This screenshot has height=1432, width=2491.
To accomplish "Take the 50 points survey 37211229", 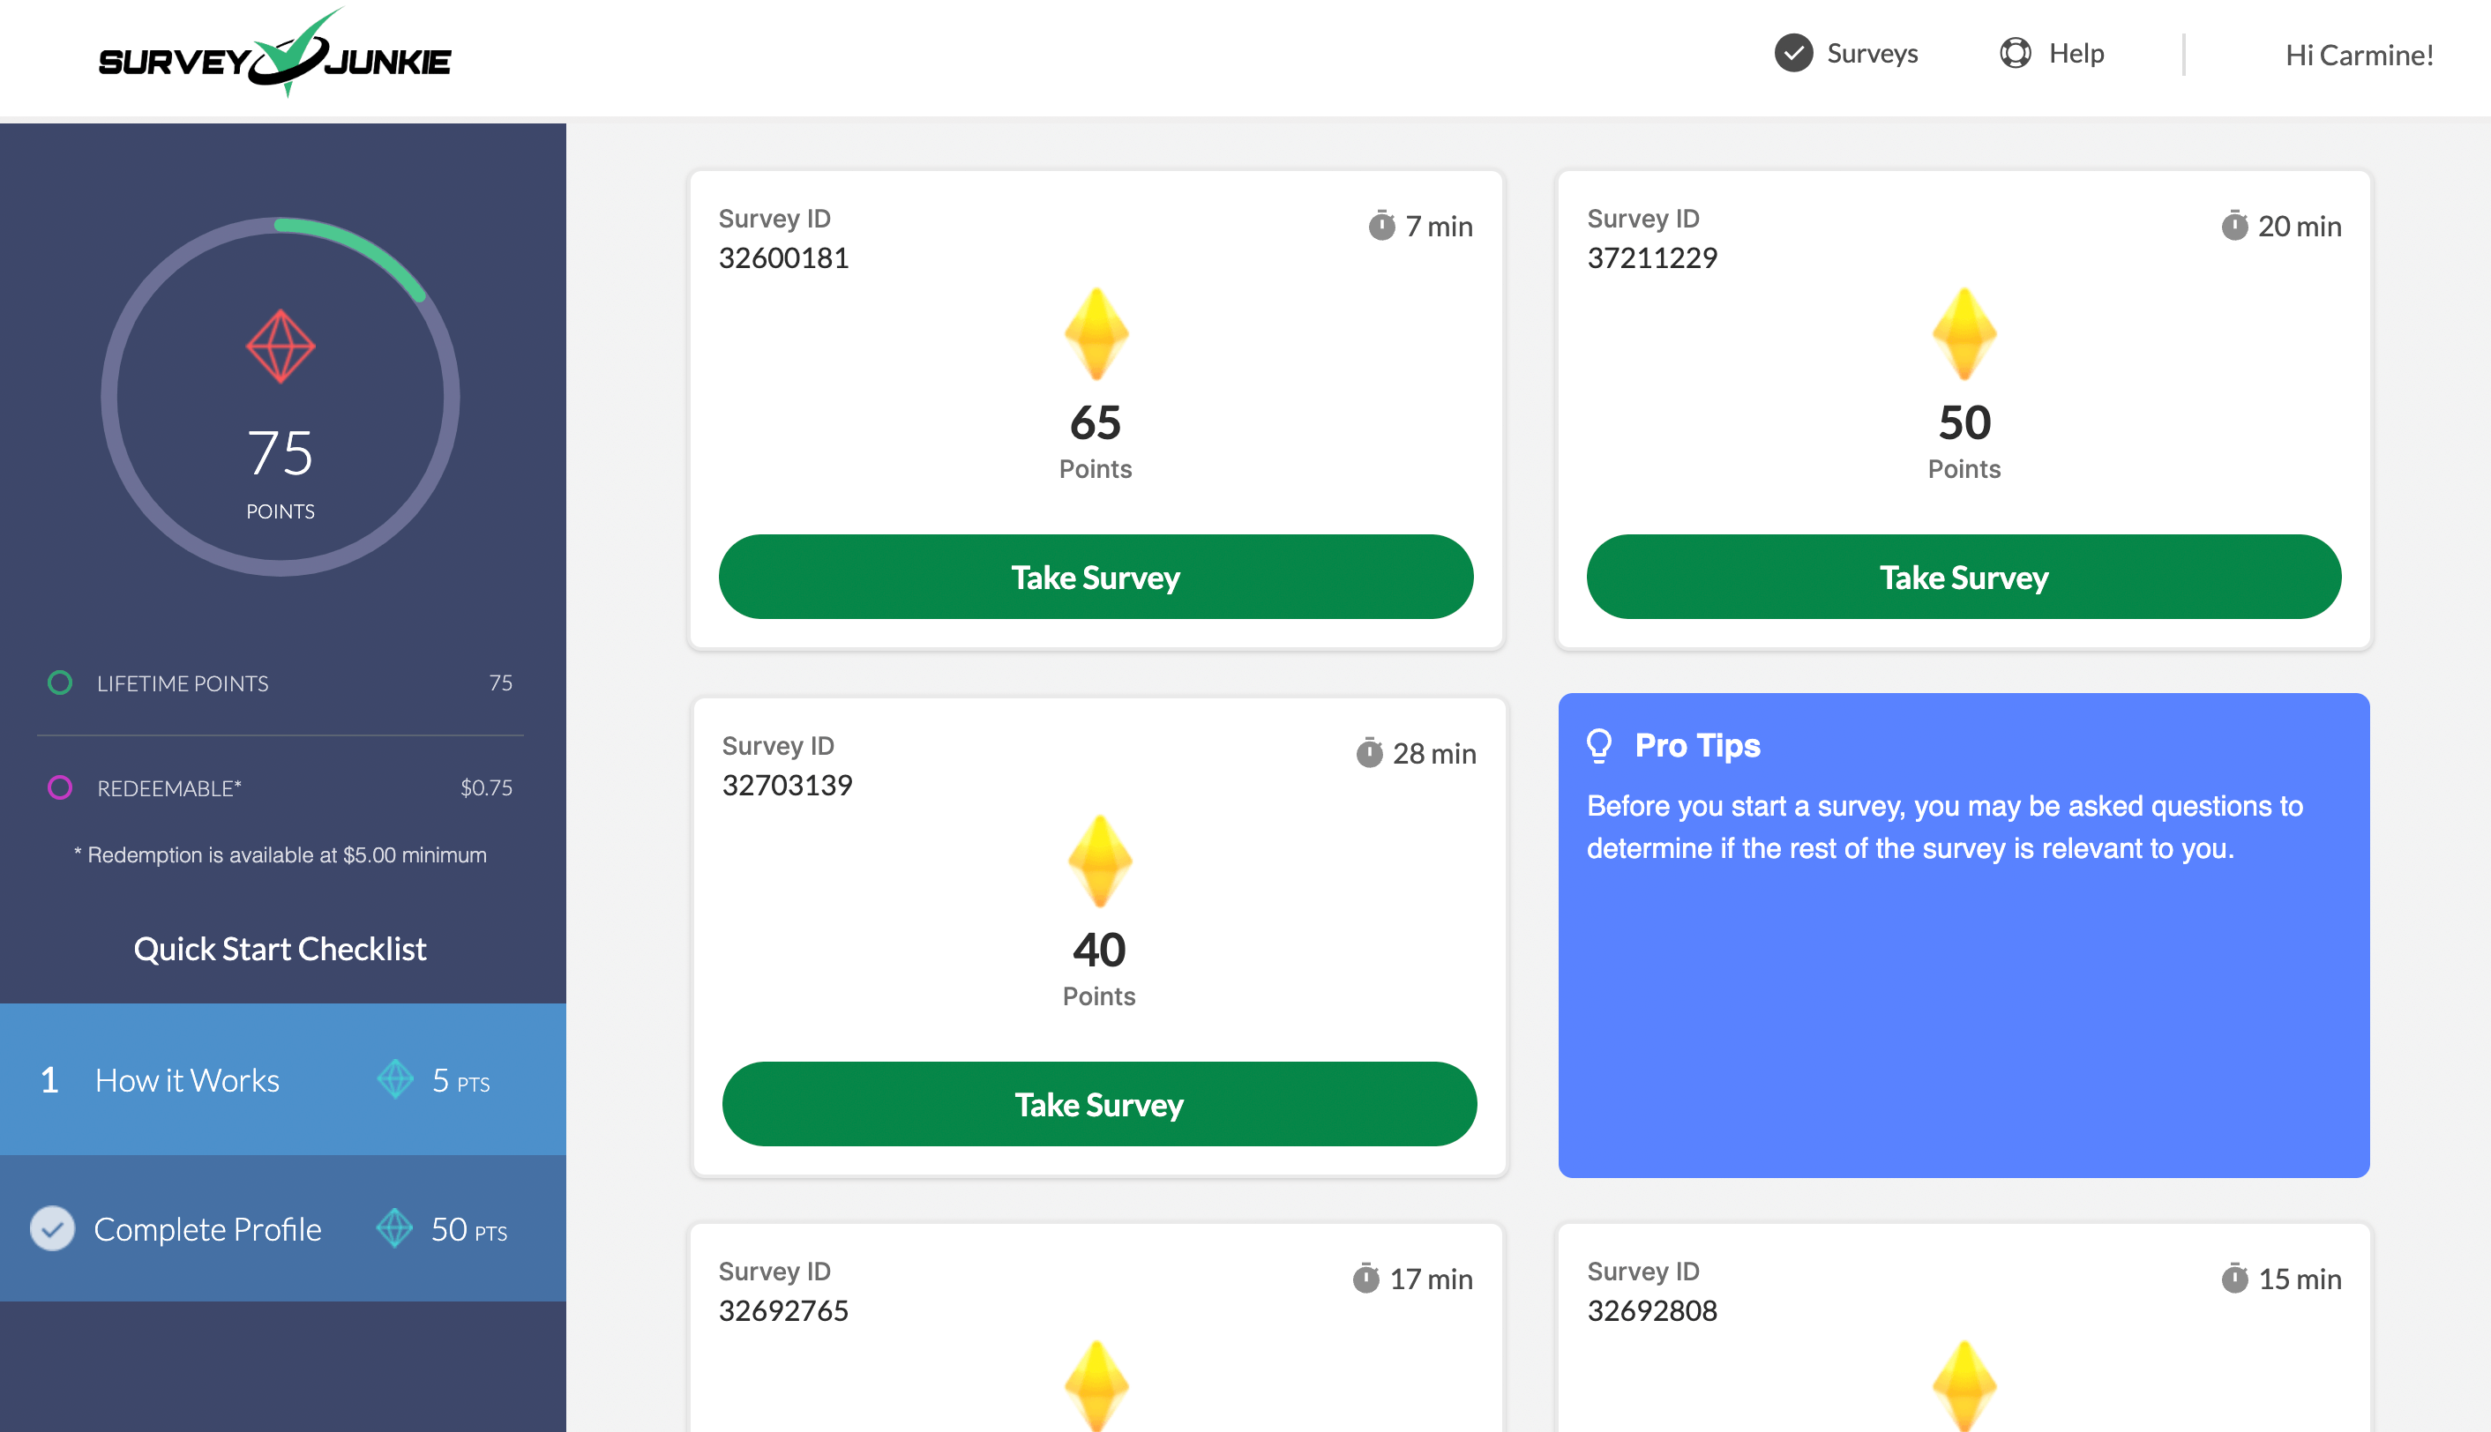I will 1964,577.
